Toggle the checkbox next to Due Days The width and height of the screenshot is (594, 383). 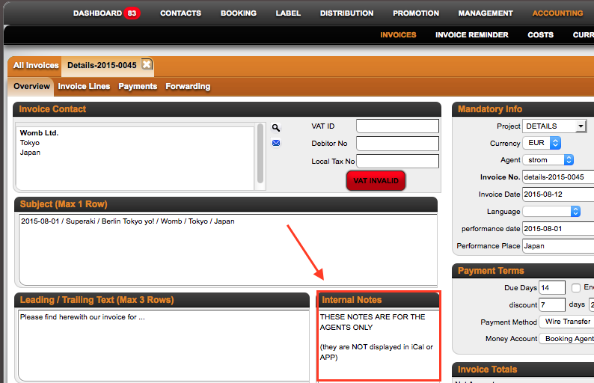[x=576, y=288]
